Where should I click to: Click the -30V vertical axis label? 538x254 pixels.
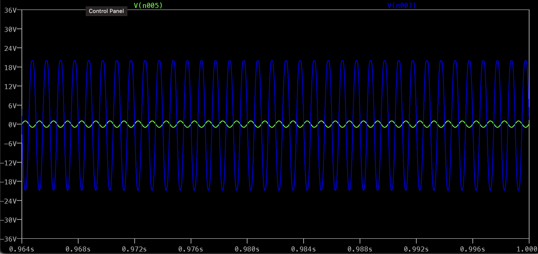coord(8,220)
